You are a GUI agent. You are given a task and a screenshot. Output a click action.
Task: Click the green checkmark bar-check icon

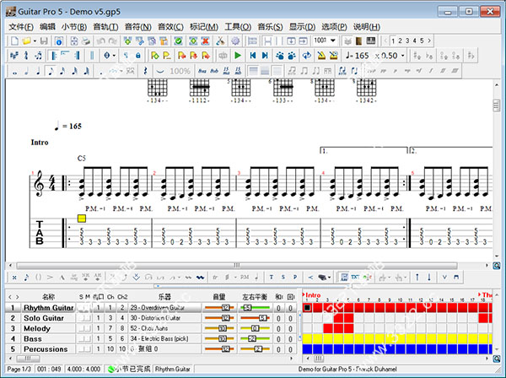[x=178, y=41]
